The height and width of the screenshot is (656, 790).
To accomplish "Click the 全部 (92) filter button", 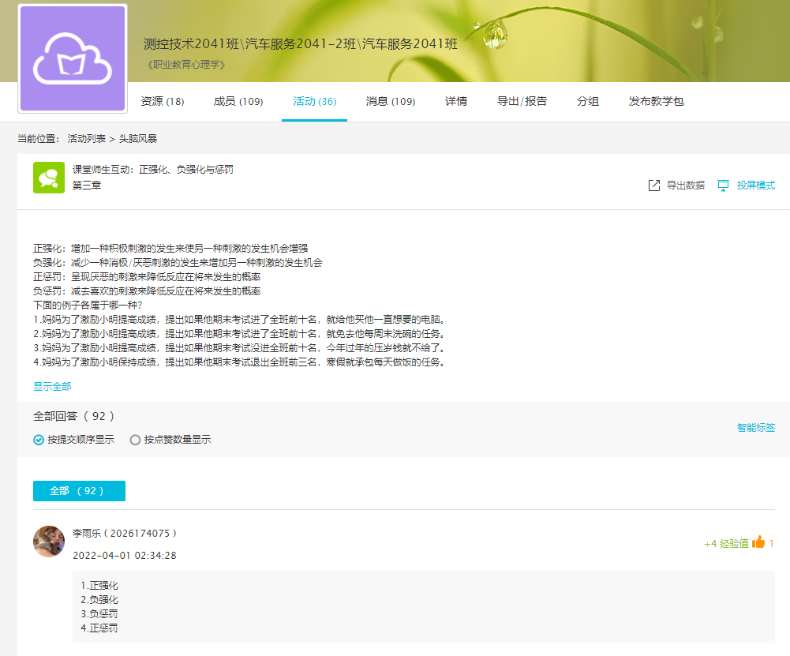I will (79, 490).
